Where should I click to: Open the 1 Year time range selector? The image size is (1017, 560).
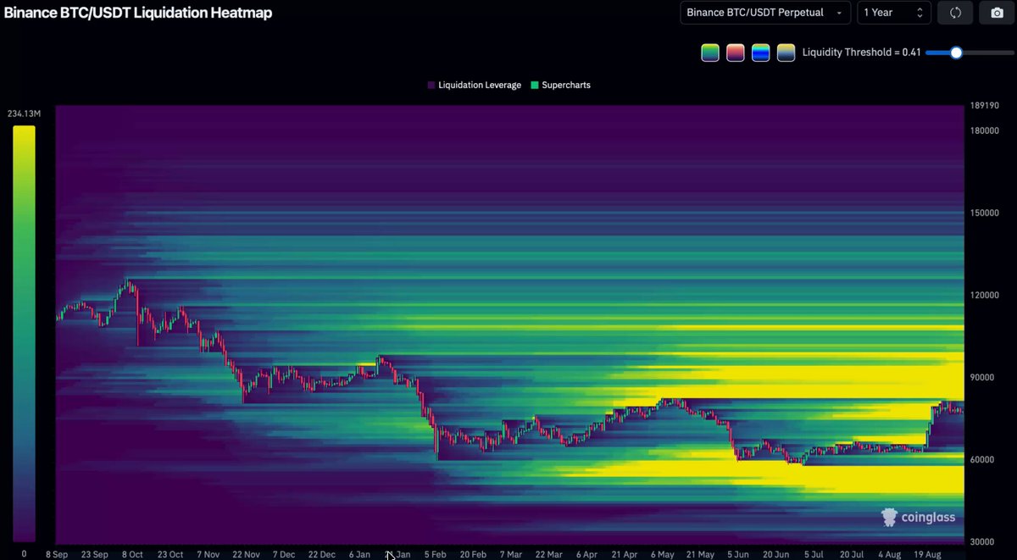pyautogui.click(x=894, y=13)
